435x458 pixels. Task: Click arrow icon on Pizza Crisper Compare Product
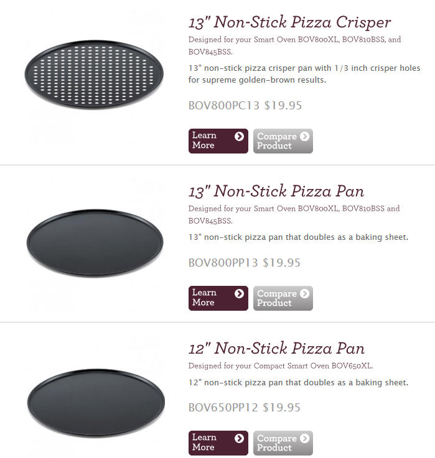point(304,136)
